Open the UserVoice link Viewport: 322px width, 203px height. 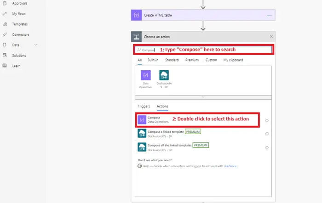(230, 166)
